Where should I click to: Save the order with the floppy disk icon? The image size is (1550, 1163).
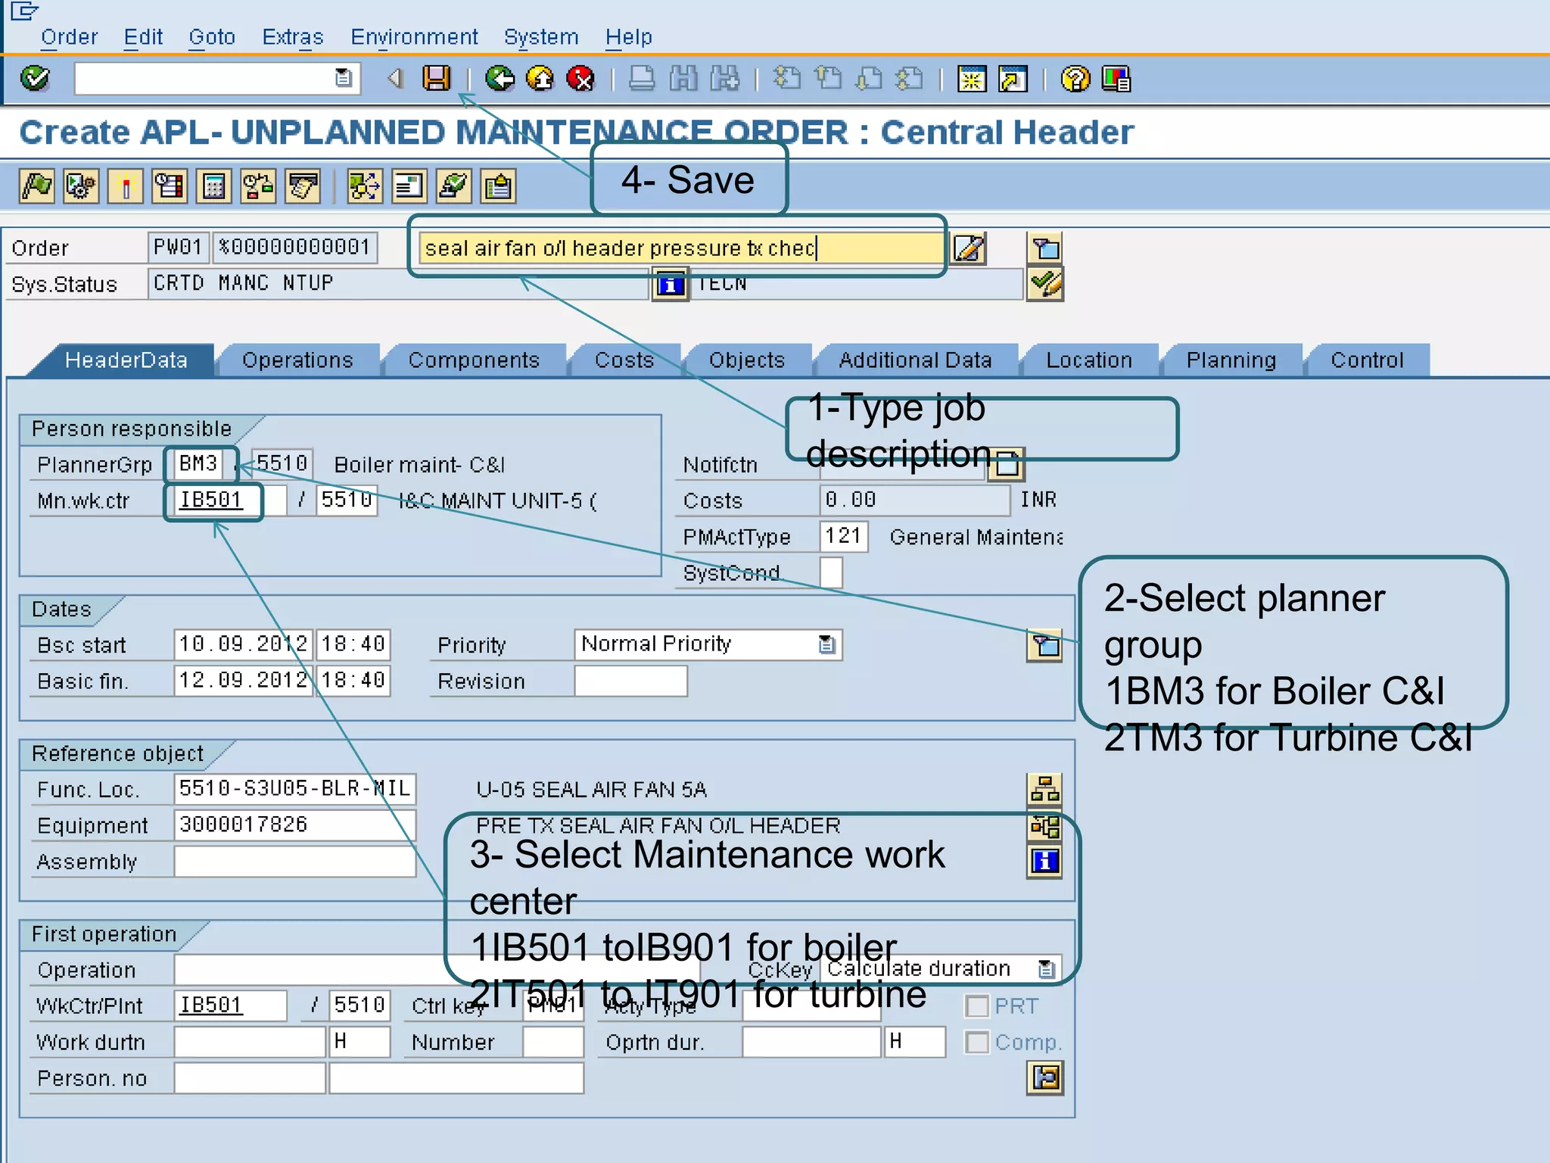(x=436, y=78)
